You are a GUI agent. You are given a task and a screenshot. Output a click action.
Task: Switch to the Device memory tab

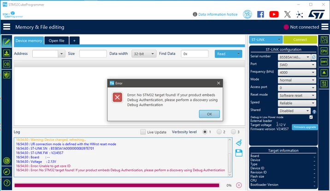(x=29, y=41)
